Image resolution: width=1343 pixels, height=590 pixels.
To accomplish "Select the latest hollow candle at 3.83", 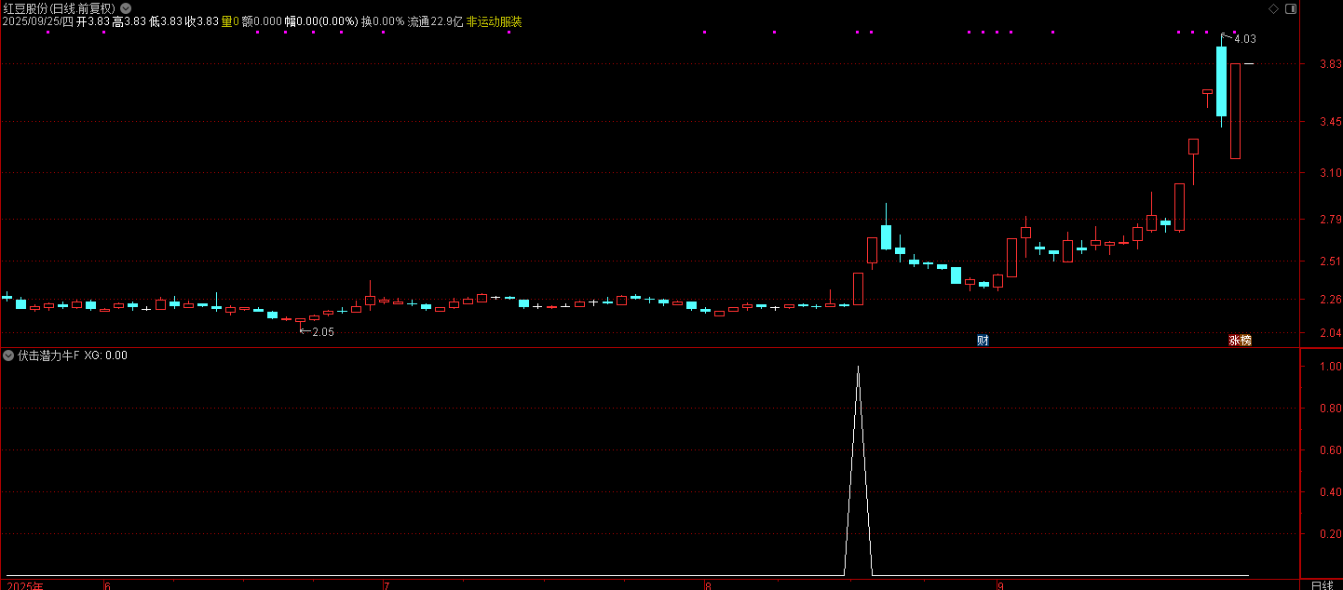I will pyautogui.click(x=1235, y=111).
